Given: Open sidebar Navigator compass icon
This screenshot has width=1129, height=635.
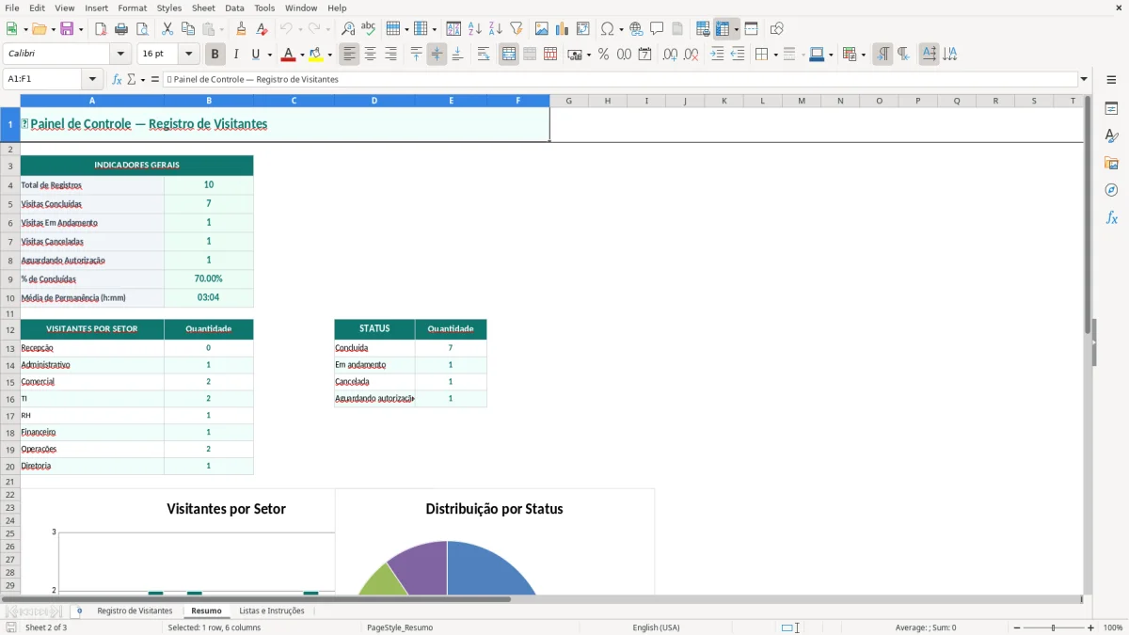Looking at the screenshot, I should coord(1111,190).
